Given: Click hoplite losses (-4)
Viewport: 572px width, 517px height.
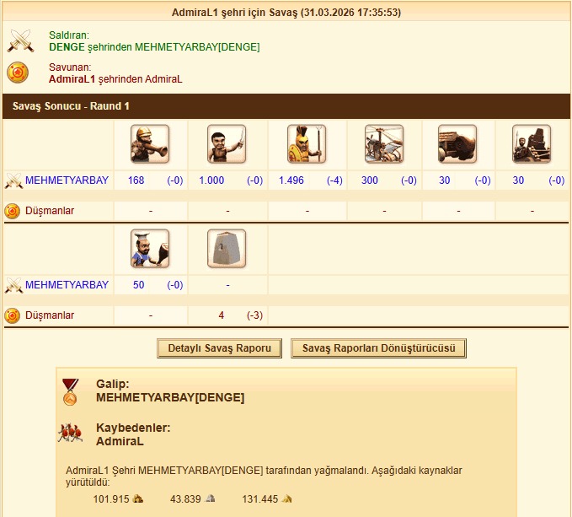Looking at the screenshot, I should [334, 180].
